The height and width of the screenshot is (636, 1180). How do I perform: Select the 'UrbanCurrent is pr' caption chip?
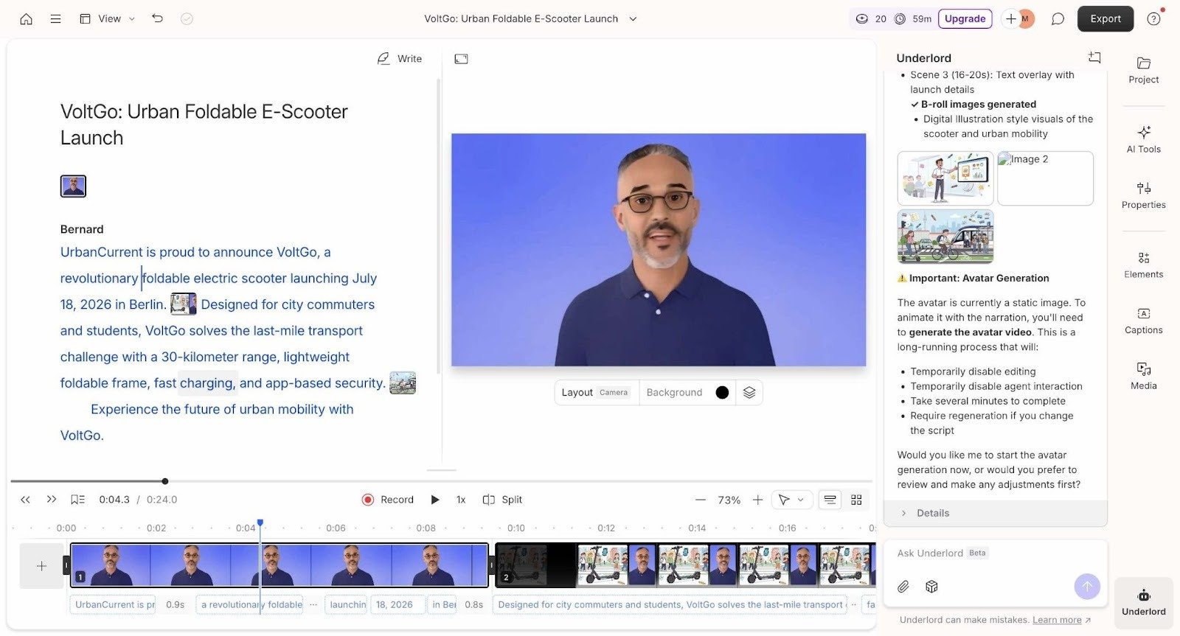coord(114,604)
